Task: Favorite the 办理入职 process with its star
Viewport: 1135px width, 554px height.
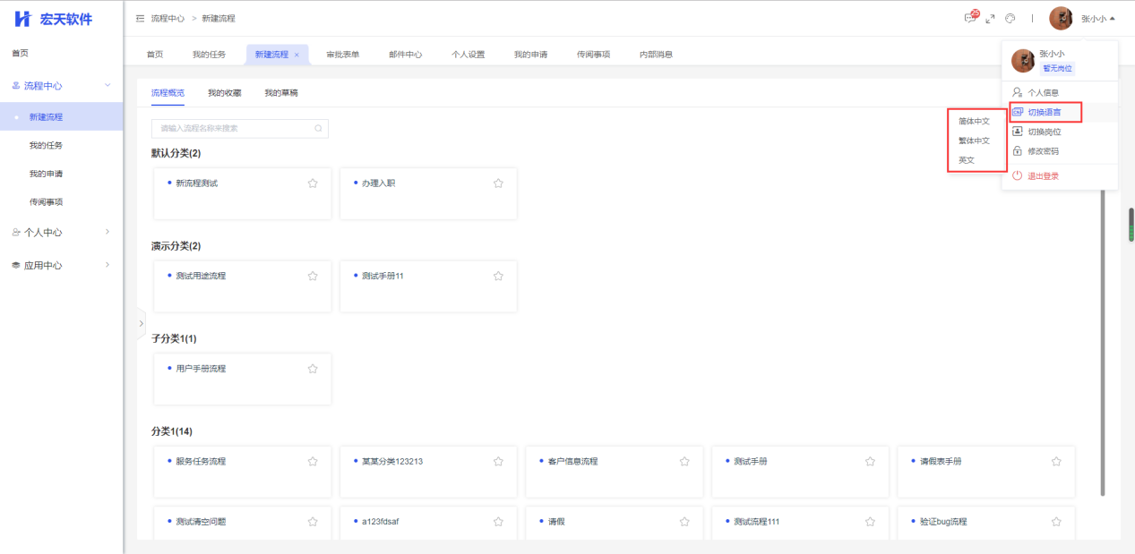Action: (x=498, y=183)
